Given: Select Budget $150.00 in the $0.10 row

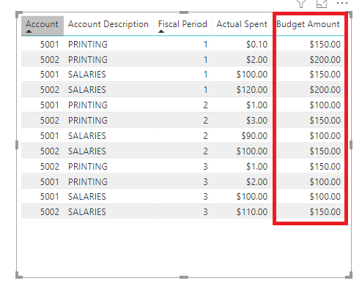Looking at the screenshot, I should 325,45.
